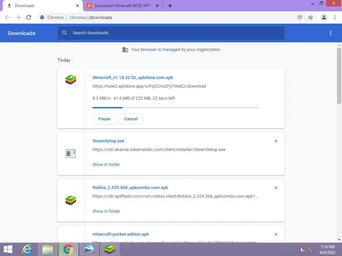Click the browser forward arrow

point(18,17)
